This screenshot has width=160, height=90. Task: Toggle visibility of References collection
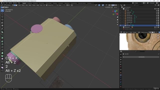pos(157,27)
